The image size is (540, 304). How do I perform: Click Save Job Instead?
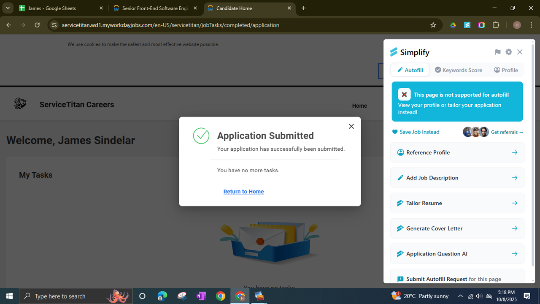(415, 132)
